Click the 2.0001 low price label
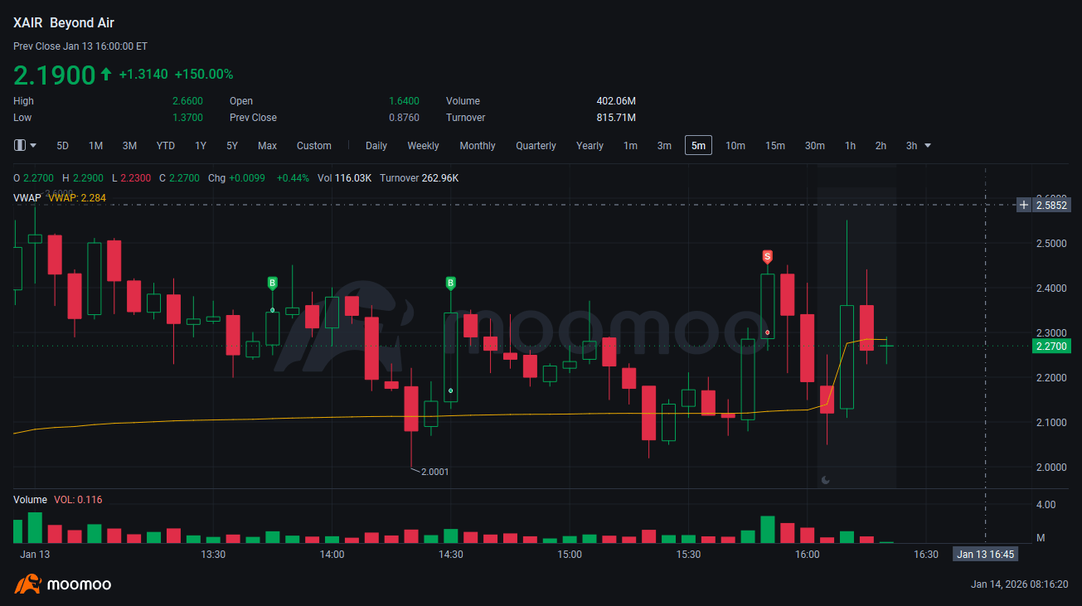 (434, 472)
